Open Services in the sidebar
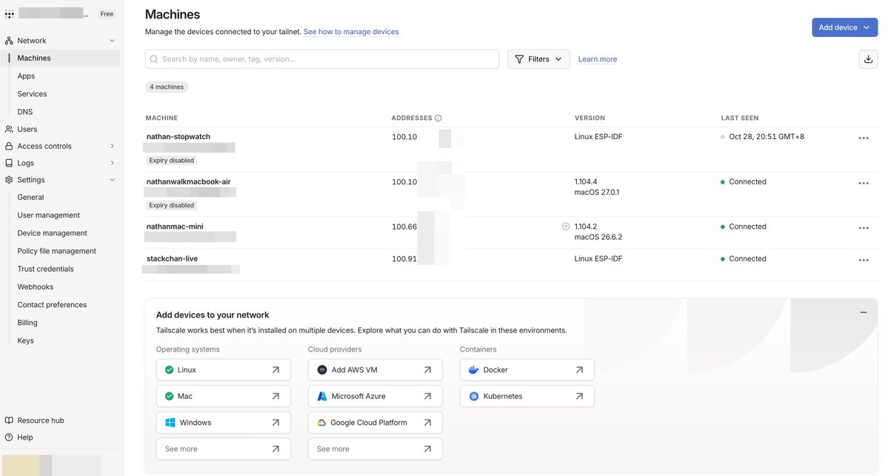 pos(32,94)
